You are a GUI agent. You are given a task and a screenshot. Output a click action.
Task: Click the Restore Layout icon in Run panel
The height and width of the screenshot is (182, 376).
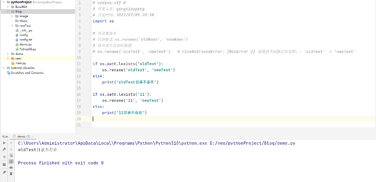coord(4,165)
